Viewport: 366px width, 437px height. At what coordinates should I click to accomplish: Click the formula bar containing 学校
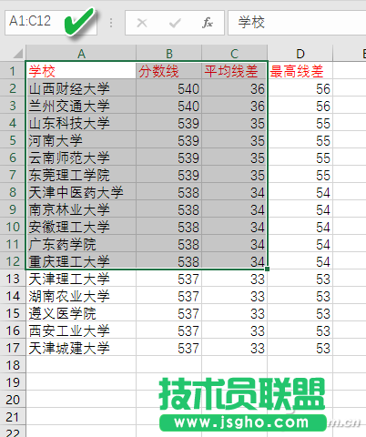click(x=297, y=23)
